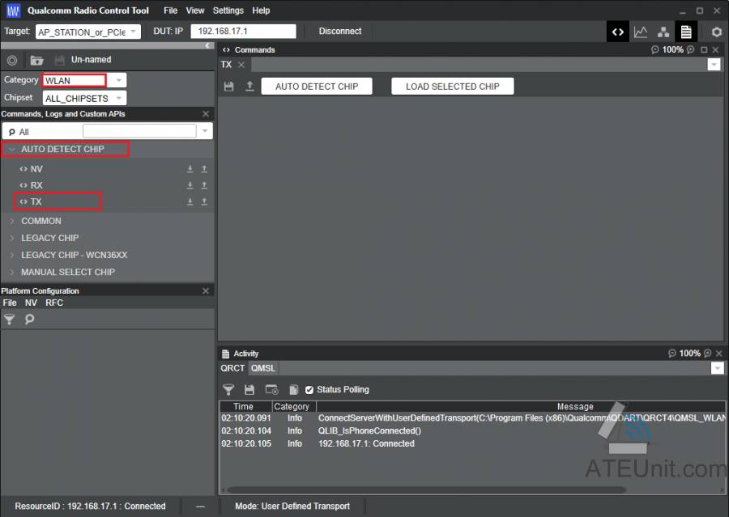The image size is (729, 517).
Task: Open the Target dropdown AP_STATION_or_PCIe
Action: [87, 32]
